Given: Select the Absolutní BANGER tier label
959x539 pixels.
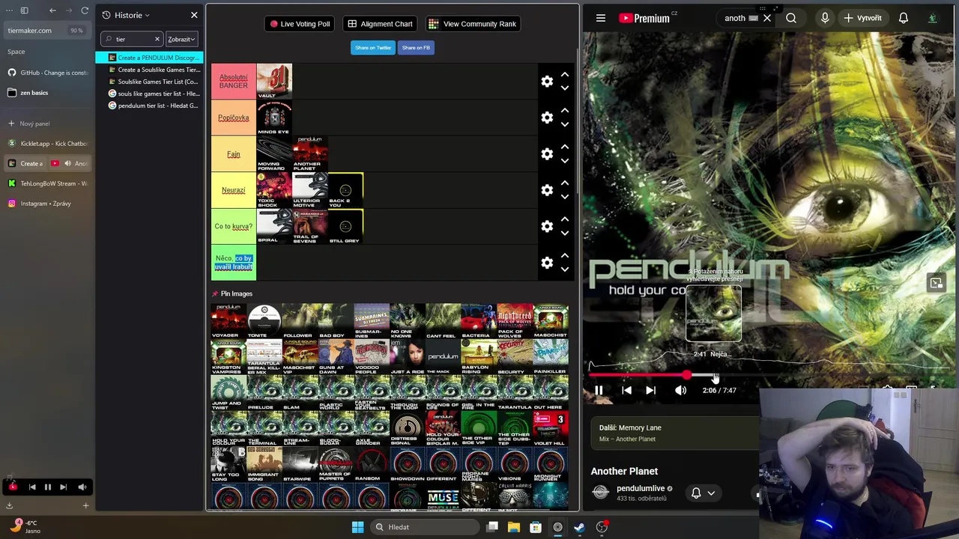Looking at the screenshot, I should coord(233,81).
